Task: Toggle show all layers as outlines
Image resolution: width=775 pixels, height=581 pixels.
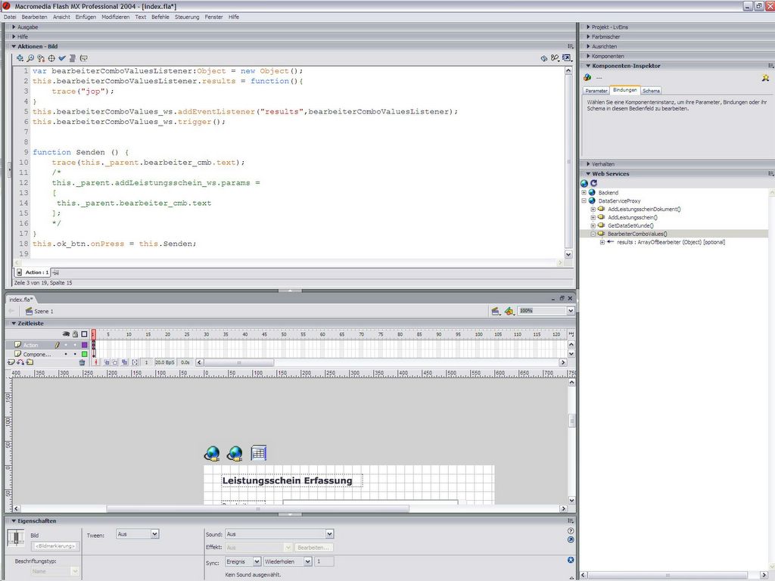Action: coord(85,334)
